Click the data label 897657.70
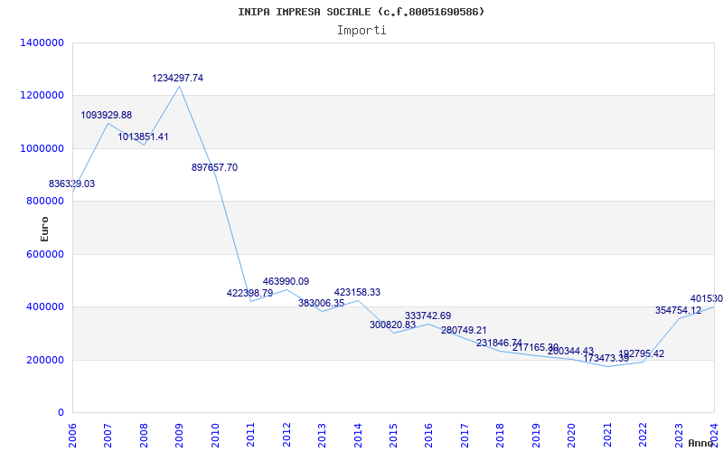 click(214, 167)
